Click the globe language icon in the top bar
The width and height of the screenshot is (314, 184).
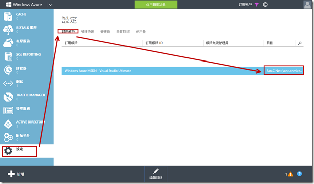(265, 4)
